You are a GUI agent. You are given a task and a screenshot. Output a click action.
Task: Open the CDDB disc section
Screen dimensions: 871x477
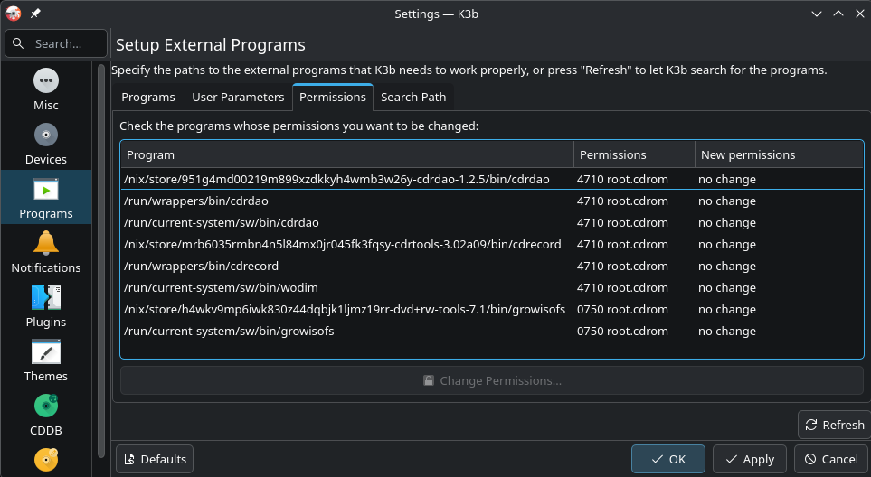46,415
